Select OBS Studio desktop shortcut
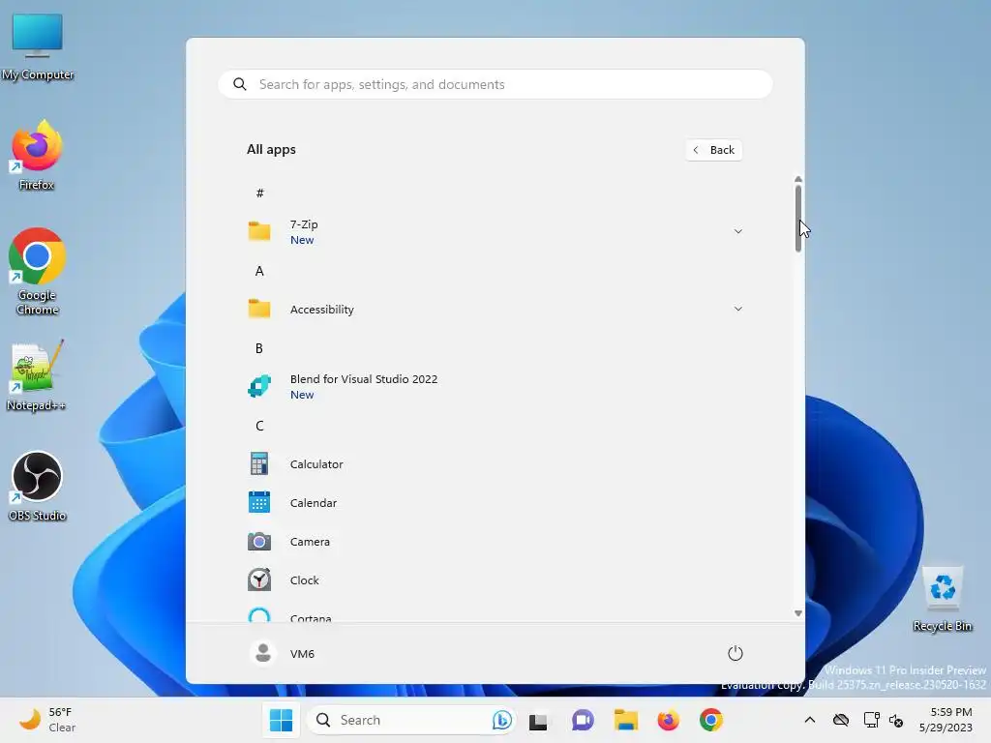The height and width of the screenshot is (743, 991). (x=37, y=487)
